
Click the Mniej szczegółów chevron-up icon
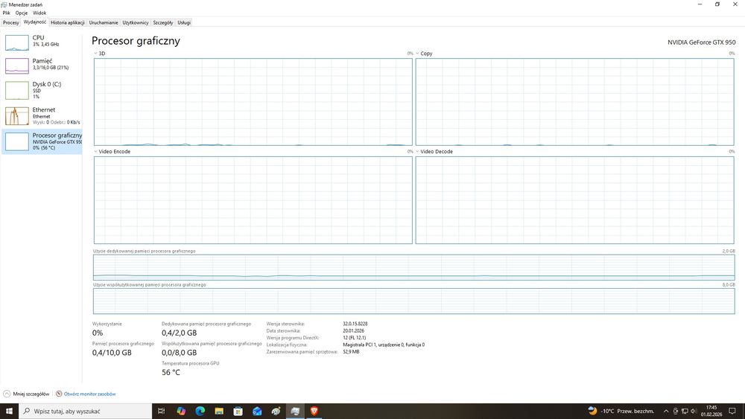[x=7, y=394]
